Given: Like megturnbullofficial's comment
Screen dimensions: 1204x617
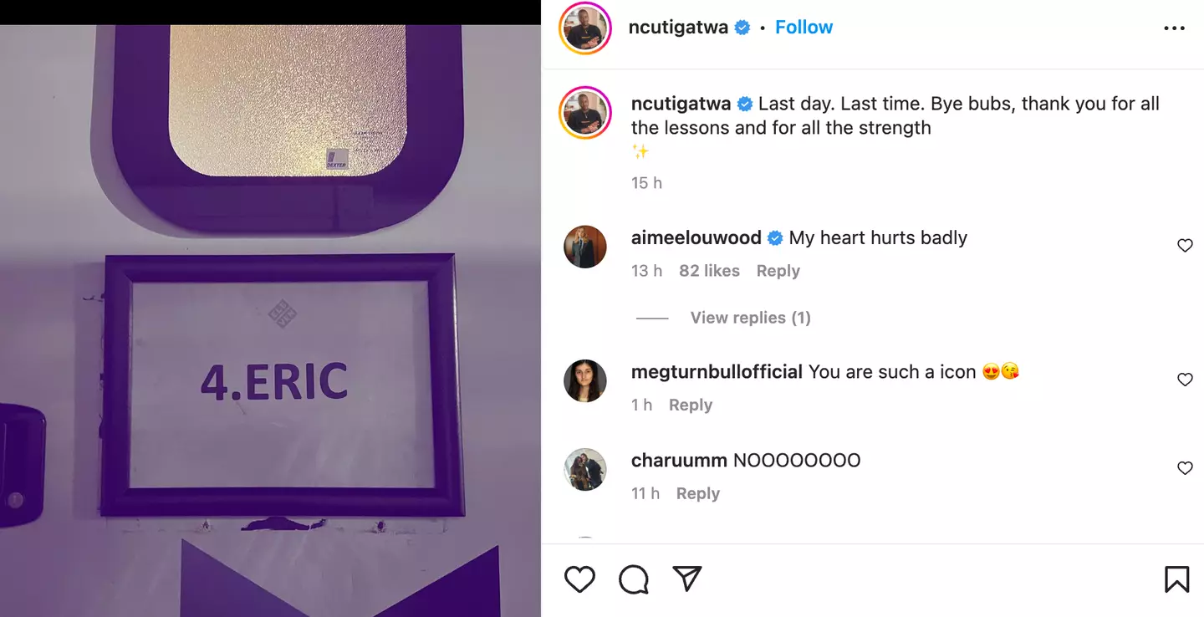Looking at the screenshot, I should [x=1185, y=380].
